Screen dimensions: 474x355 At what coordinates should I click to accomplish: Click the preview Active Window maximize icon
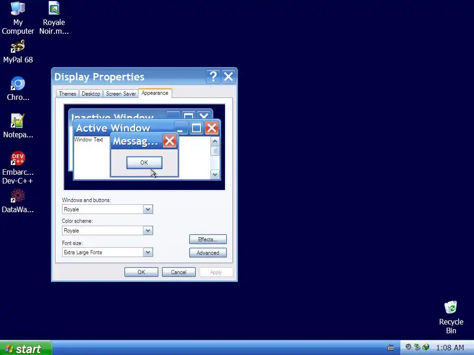(x=196, y=128)
